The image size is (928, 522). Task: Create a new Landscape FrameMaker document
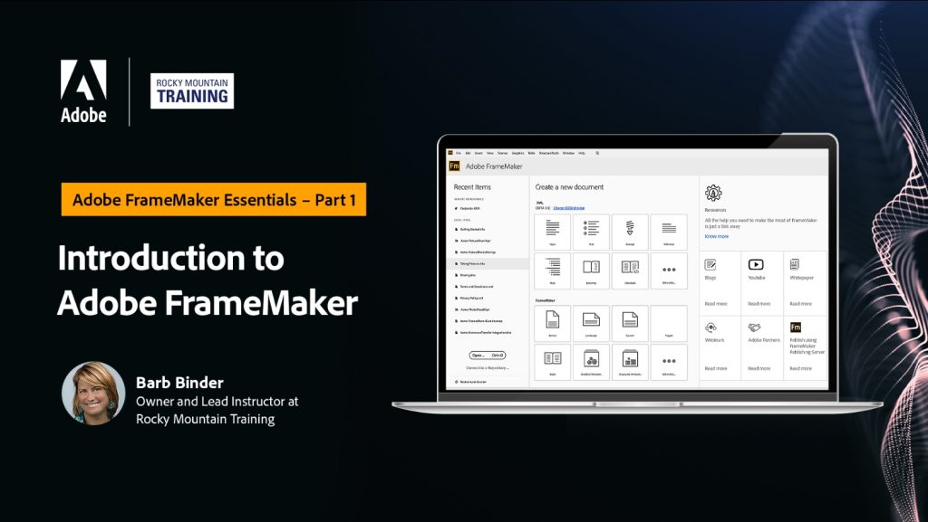591,323
